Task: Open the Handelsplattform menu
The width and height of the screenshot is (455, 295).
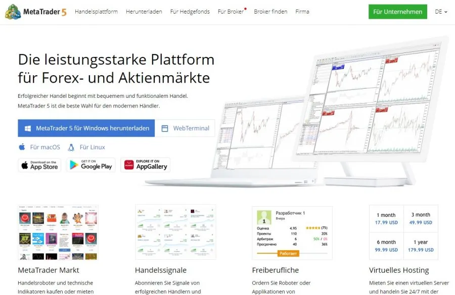Action: 96,12
